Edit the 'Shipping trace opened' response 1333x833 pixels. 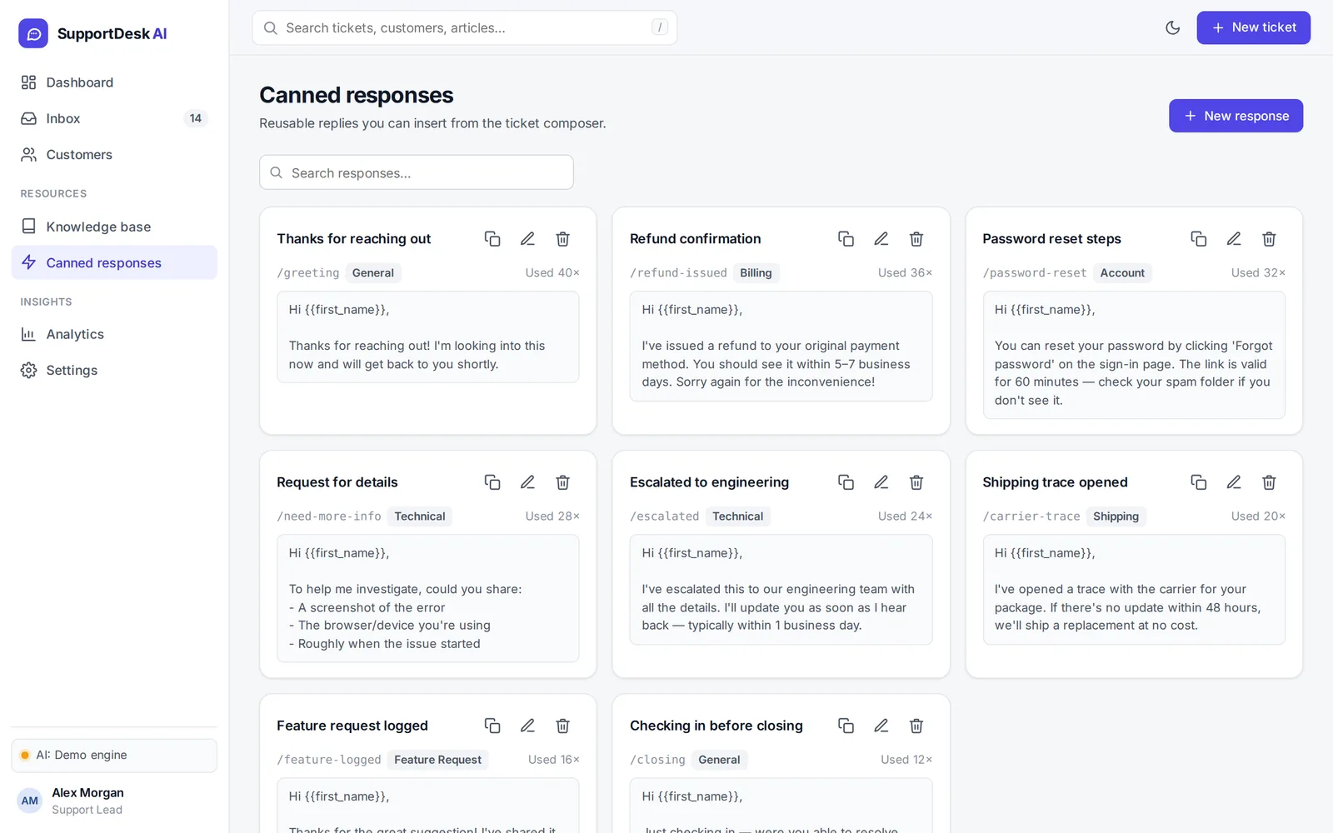click(1233, 482)
